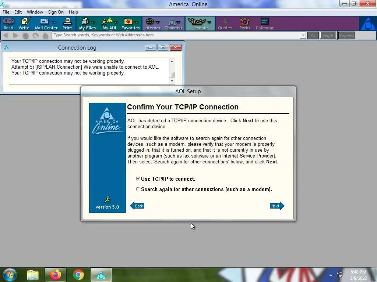Click Back arrow in AOL Setup
This screenshot has width=377, height=282.
tap(137, 206)
